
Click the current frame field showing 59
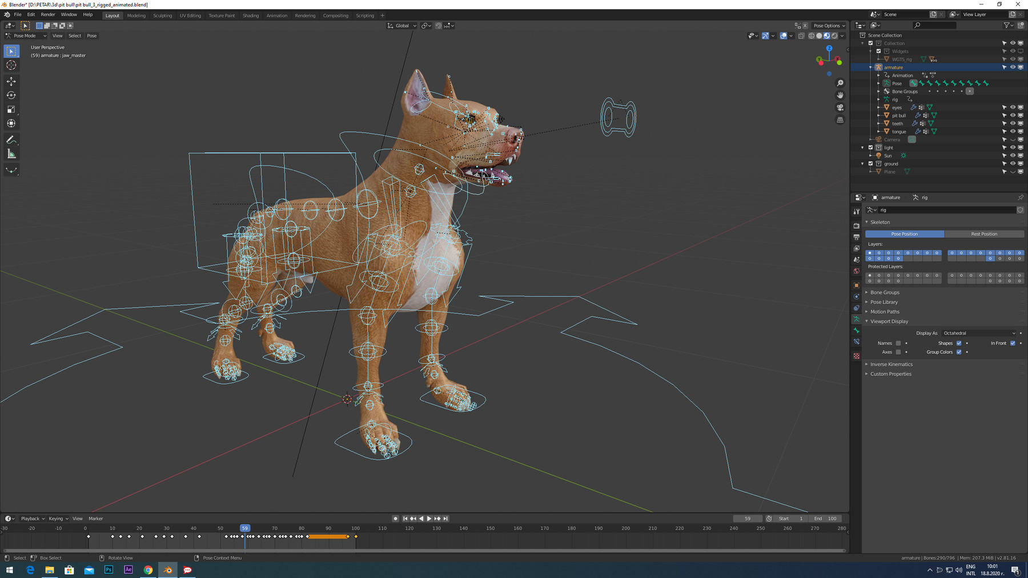pyautogui.click(x=748, y=518)
